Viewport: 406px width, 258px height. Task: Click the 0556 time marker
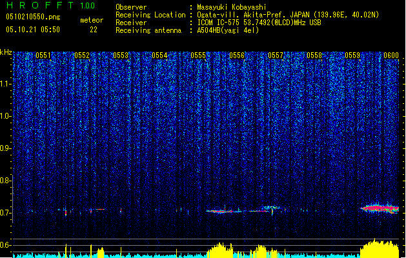click(x=237, y=55)
